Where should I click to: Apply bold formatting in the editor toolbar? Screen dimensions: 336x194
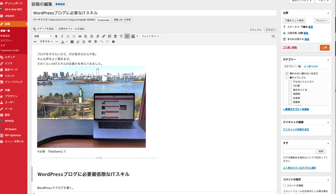56,36
